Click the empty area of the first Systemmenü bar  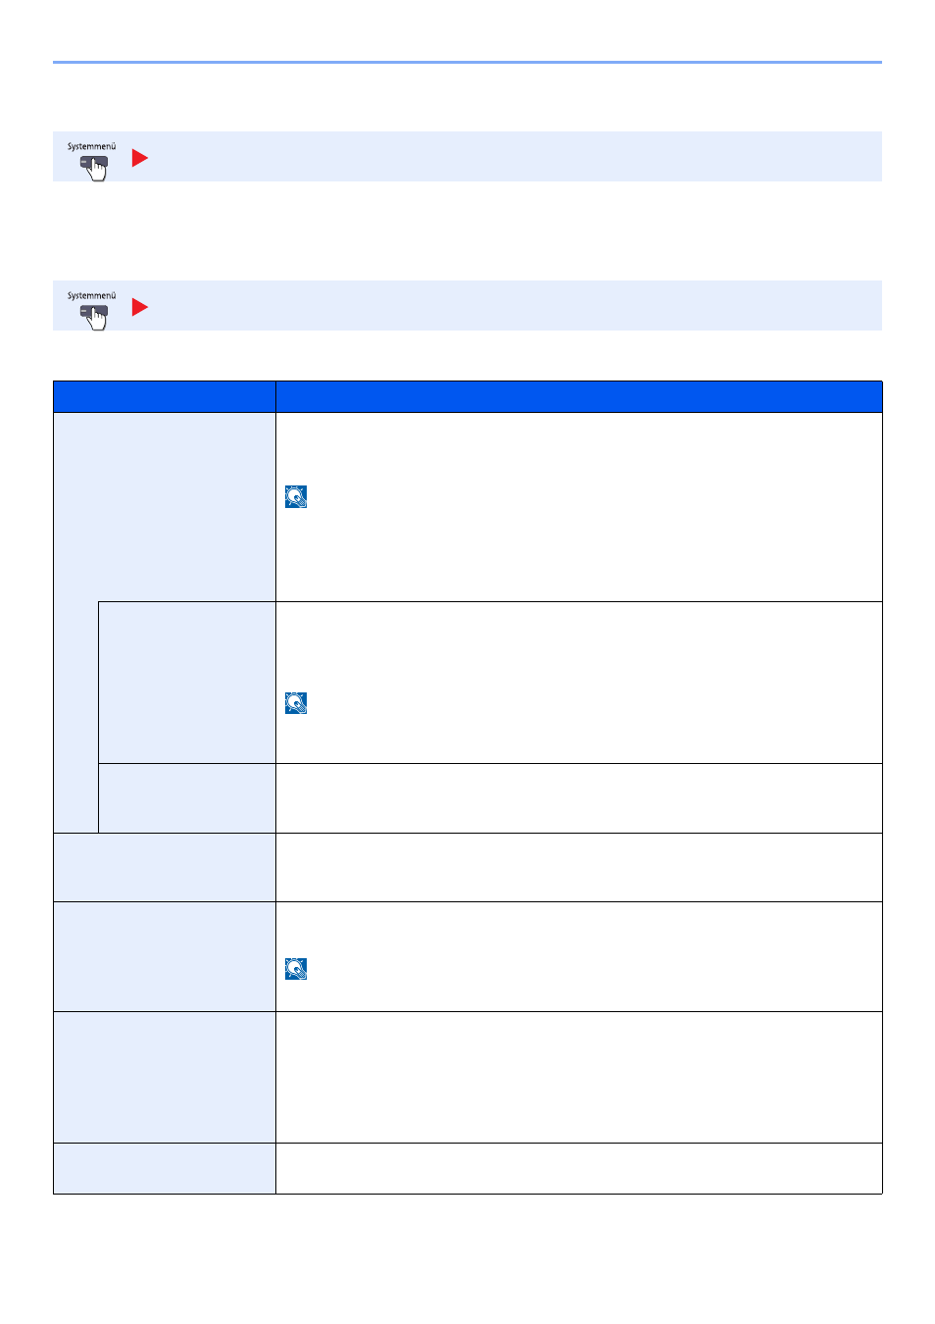click(x=510, y=157)
